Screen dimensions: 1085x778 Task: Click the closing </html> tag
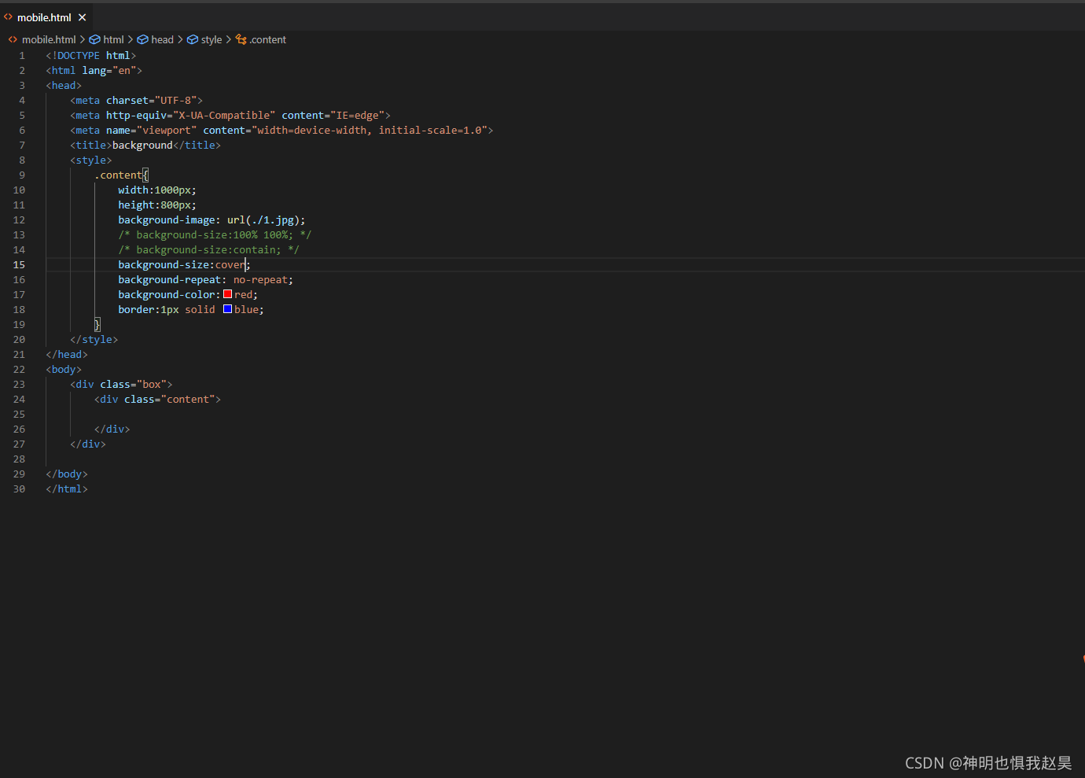tap(67, 489)
